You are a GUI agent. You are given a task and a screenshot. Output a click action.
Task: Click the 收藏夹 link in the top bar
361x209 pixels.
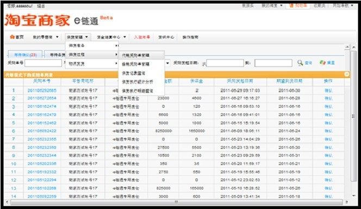319,5
